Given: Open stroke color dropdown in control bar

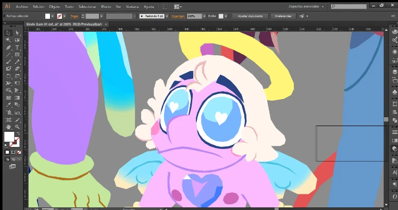Looking at the screenshot, I should [65, 16].
